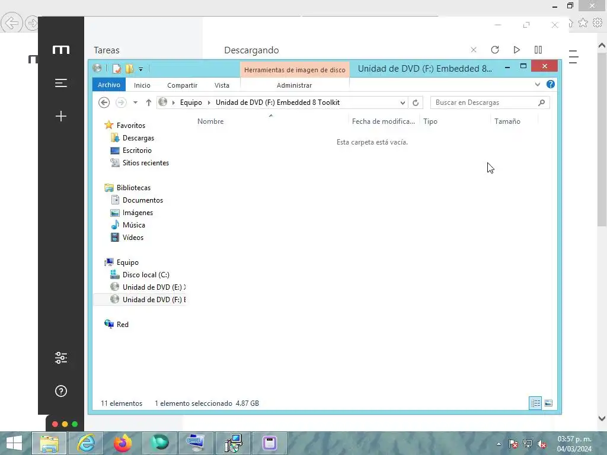
Task: Click the network icon in system tray
Action: 527,444
